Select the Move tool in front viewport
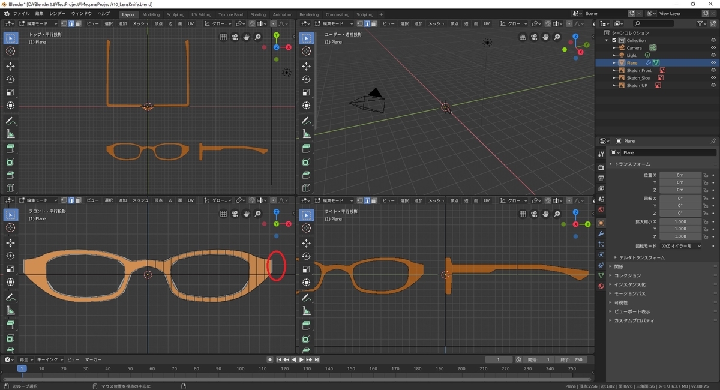The width and height of the screenshot is (720, 390). (11, 242)
